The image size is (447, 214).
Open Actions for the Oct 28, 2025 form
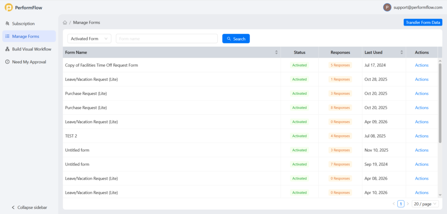point(422,79)
